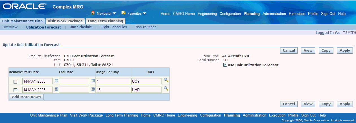The height and width of the screenshot is (123, 356).
Task: Click Usage Per Day field with 16
Action: pos(113,90)
